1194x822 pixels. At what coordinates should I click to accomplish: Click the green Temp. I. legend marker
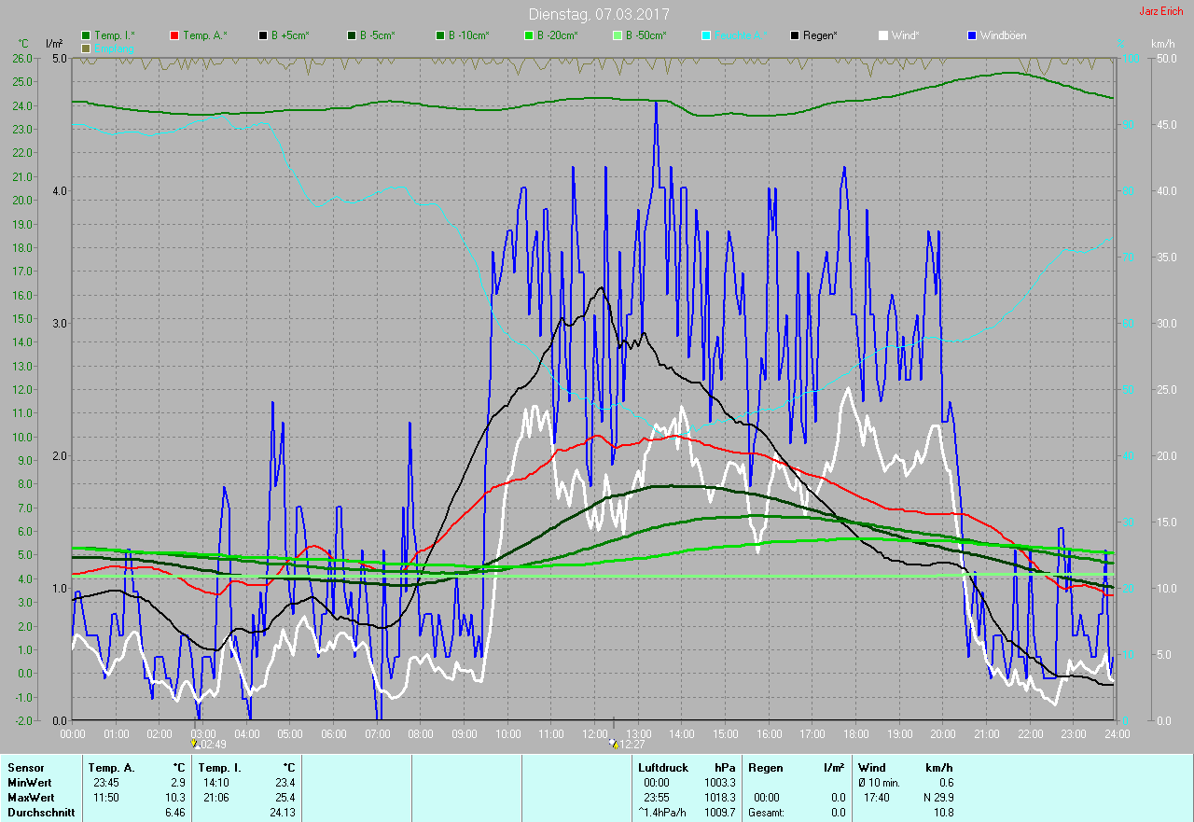[87, 35]
